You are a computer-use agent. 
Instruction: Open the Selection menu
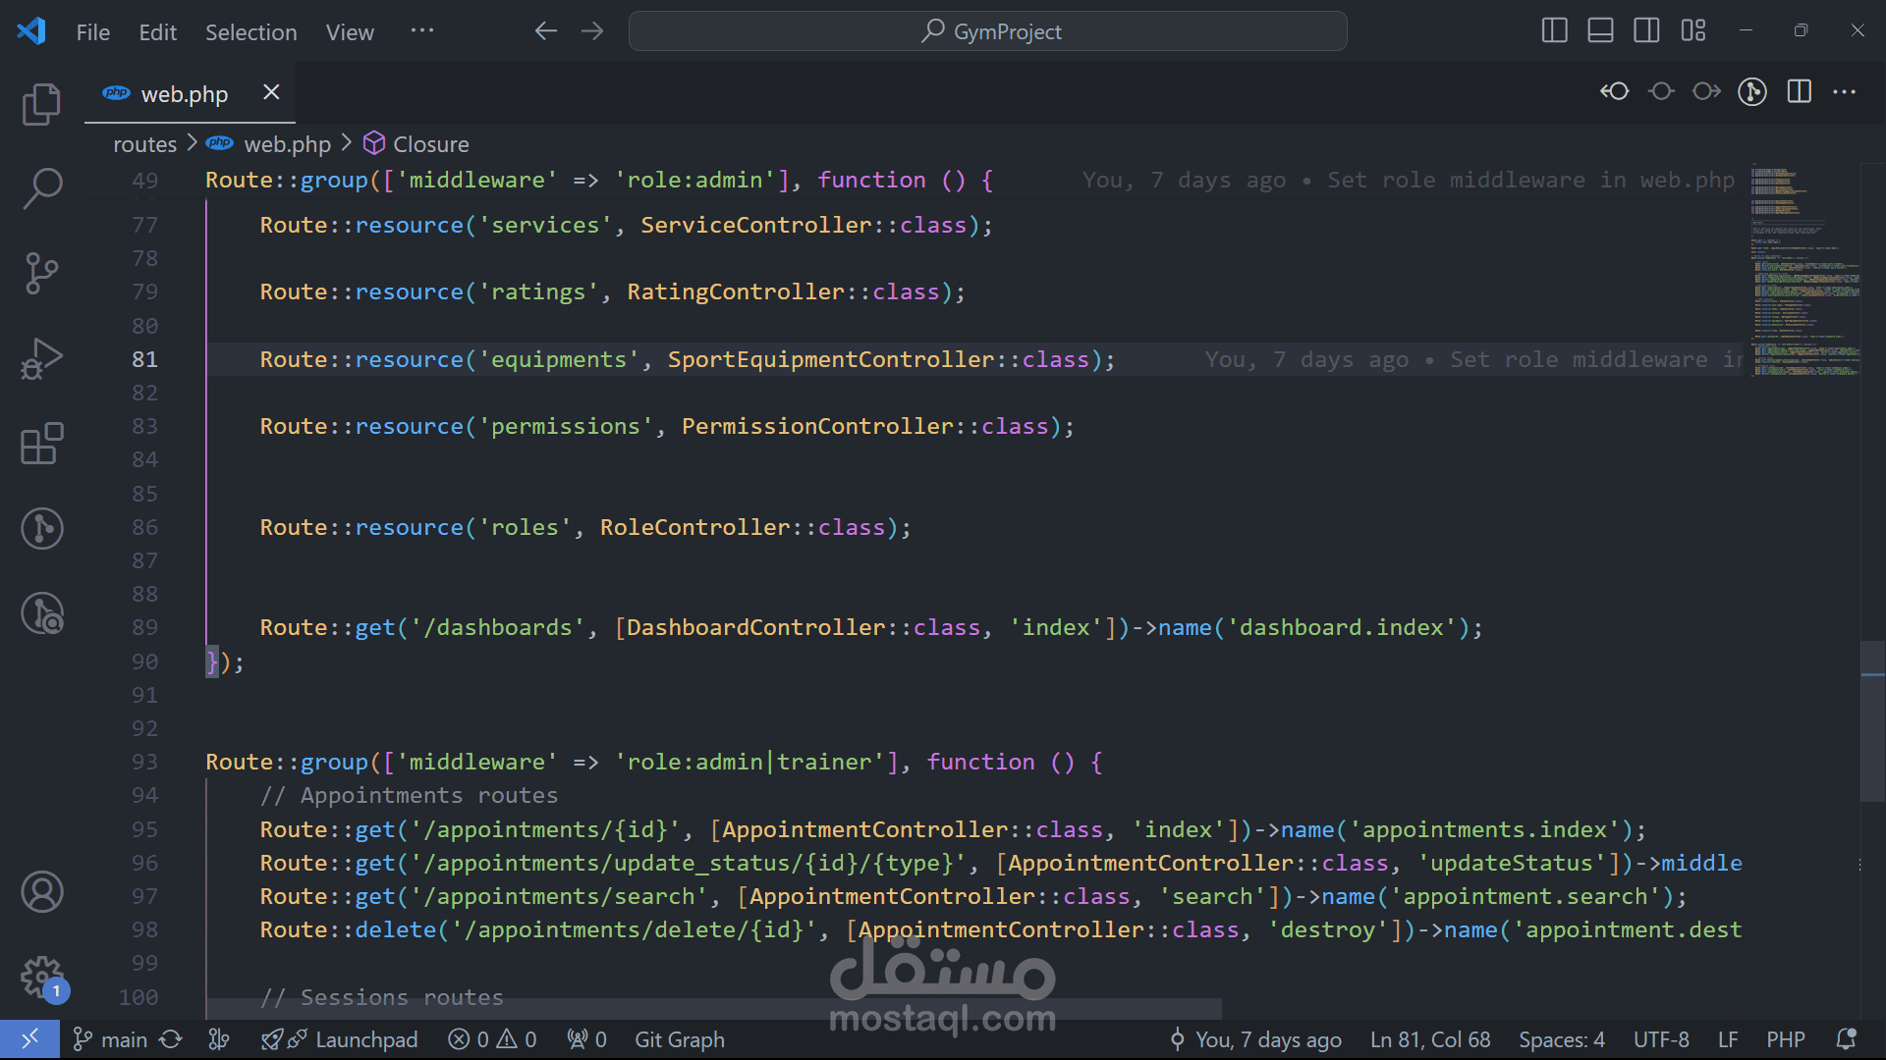250,32
